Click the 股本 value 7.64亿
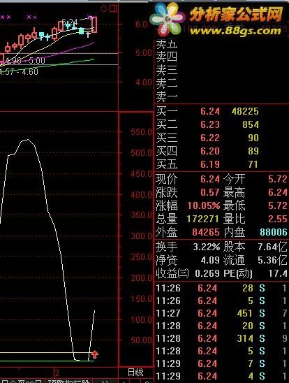289x383 pixels. point(273,247)
